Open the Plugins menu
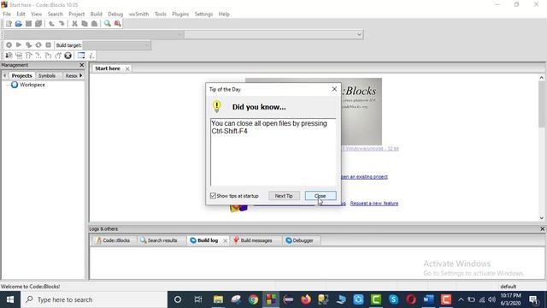The image size is (547, 308). 180,14
